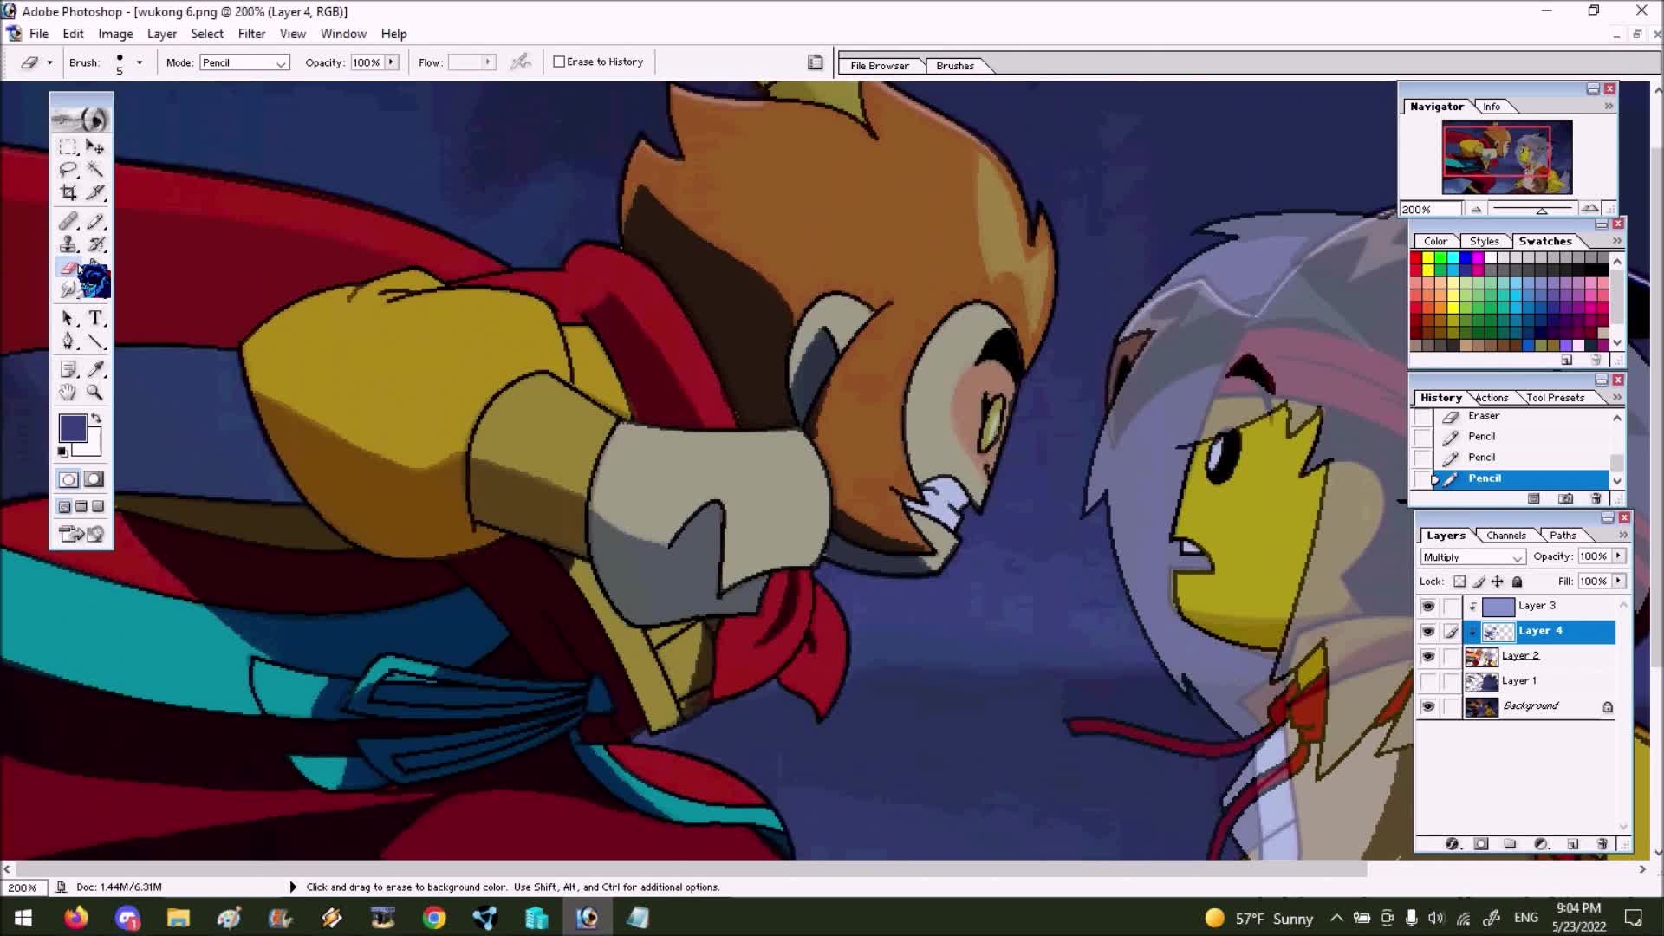The height and width of the screenshot is (936, 1664).
Task: Hide Layer 2 visibility eye
Action: [1427, 656]
